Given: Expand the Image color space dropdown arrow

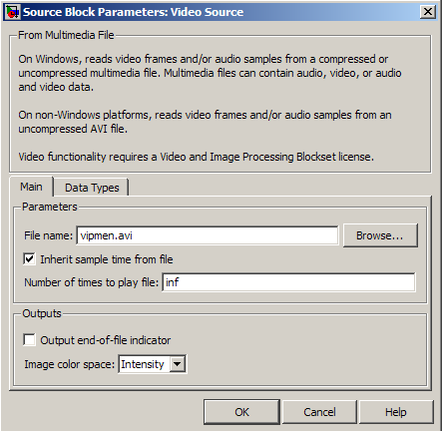Looking at the screenshot, I should [178, 364].
